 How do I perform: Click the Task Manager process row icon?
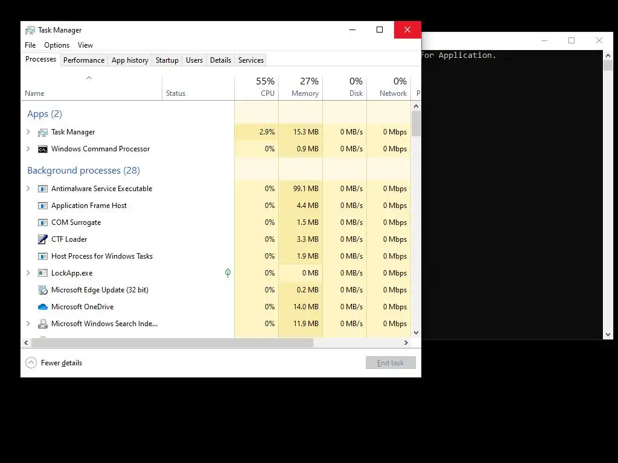43,132
